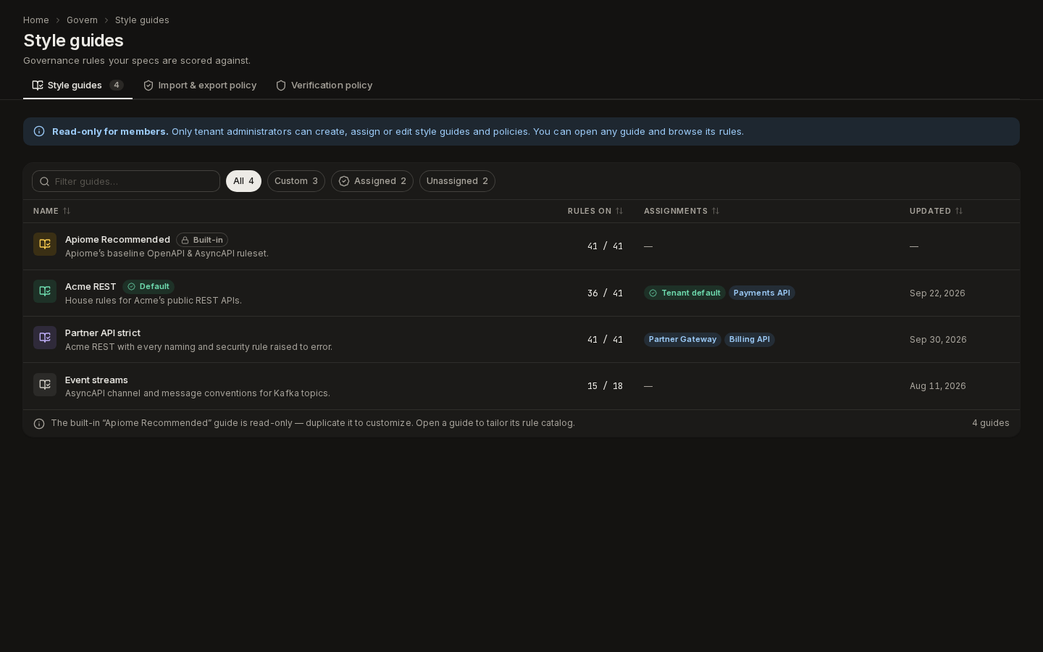Filter guides by Unassigned
Image resolution: width=1043 pixels, height=652 pixels.
coord(457,181)
